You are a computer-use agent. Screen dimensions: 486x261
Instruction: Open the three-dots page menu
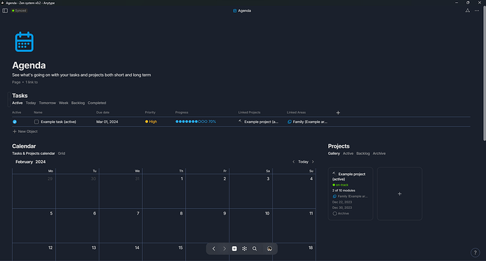pos(477,11)
